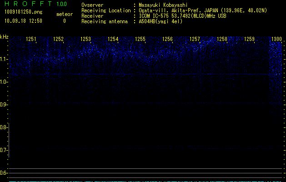Click the ICOM IC-575 receiver text
The image size is (286, 182).
click(182, 16)
